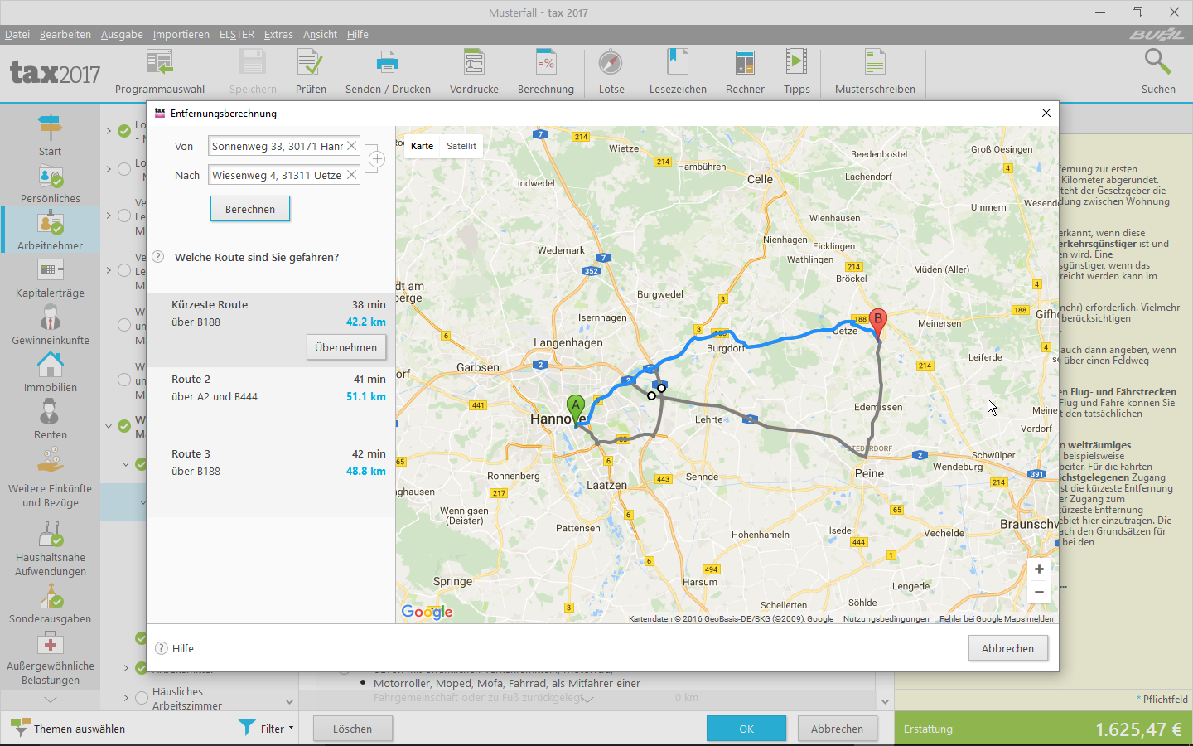1193x746 pixels.
Task: Click the Suchen magnifier icon
Action: point(1157,62)
